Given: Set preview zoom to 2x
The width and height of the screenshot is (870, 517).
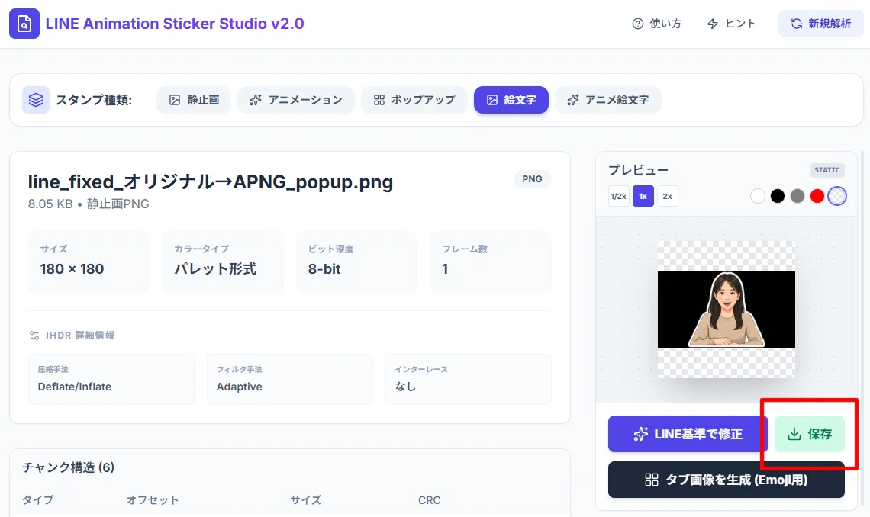Looking at the screenshot, I should click(668, 196).
